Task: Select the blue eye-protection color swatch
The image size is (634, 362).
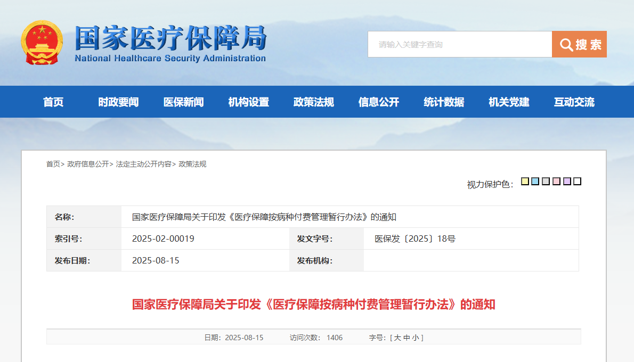Action: click(x=534, y=182)
